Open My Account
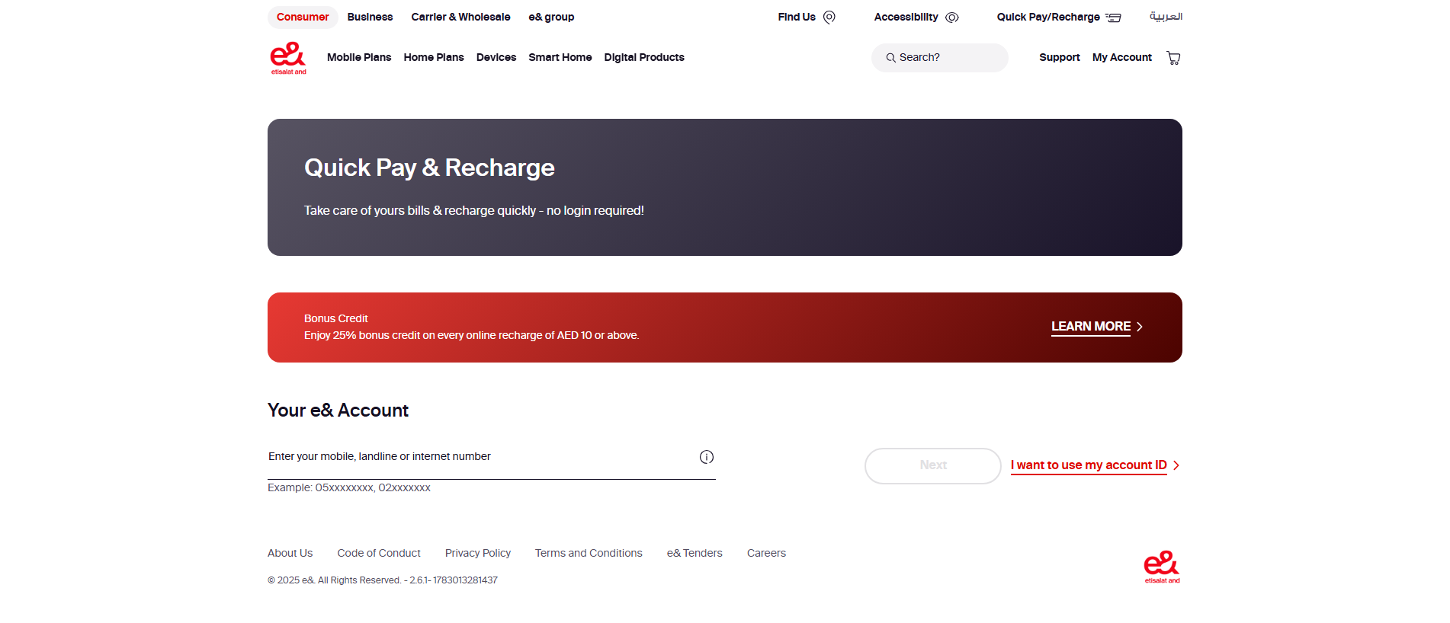Screen dimensions: 1450x623 (x=1122, y=57)
